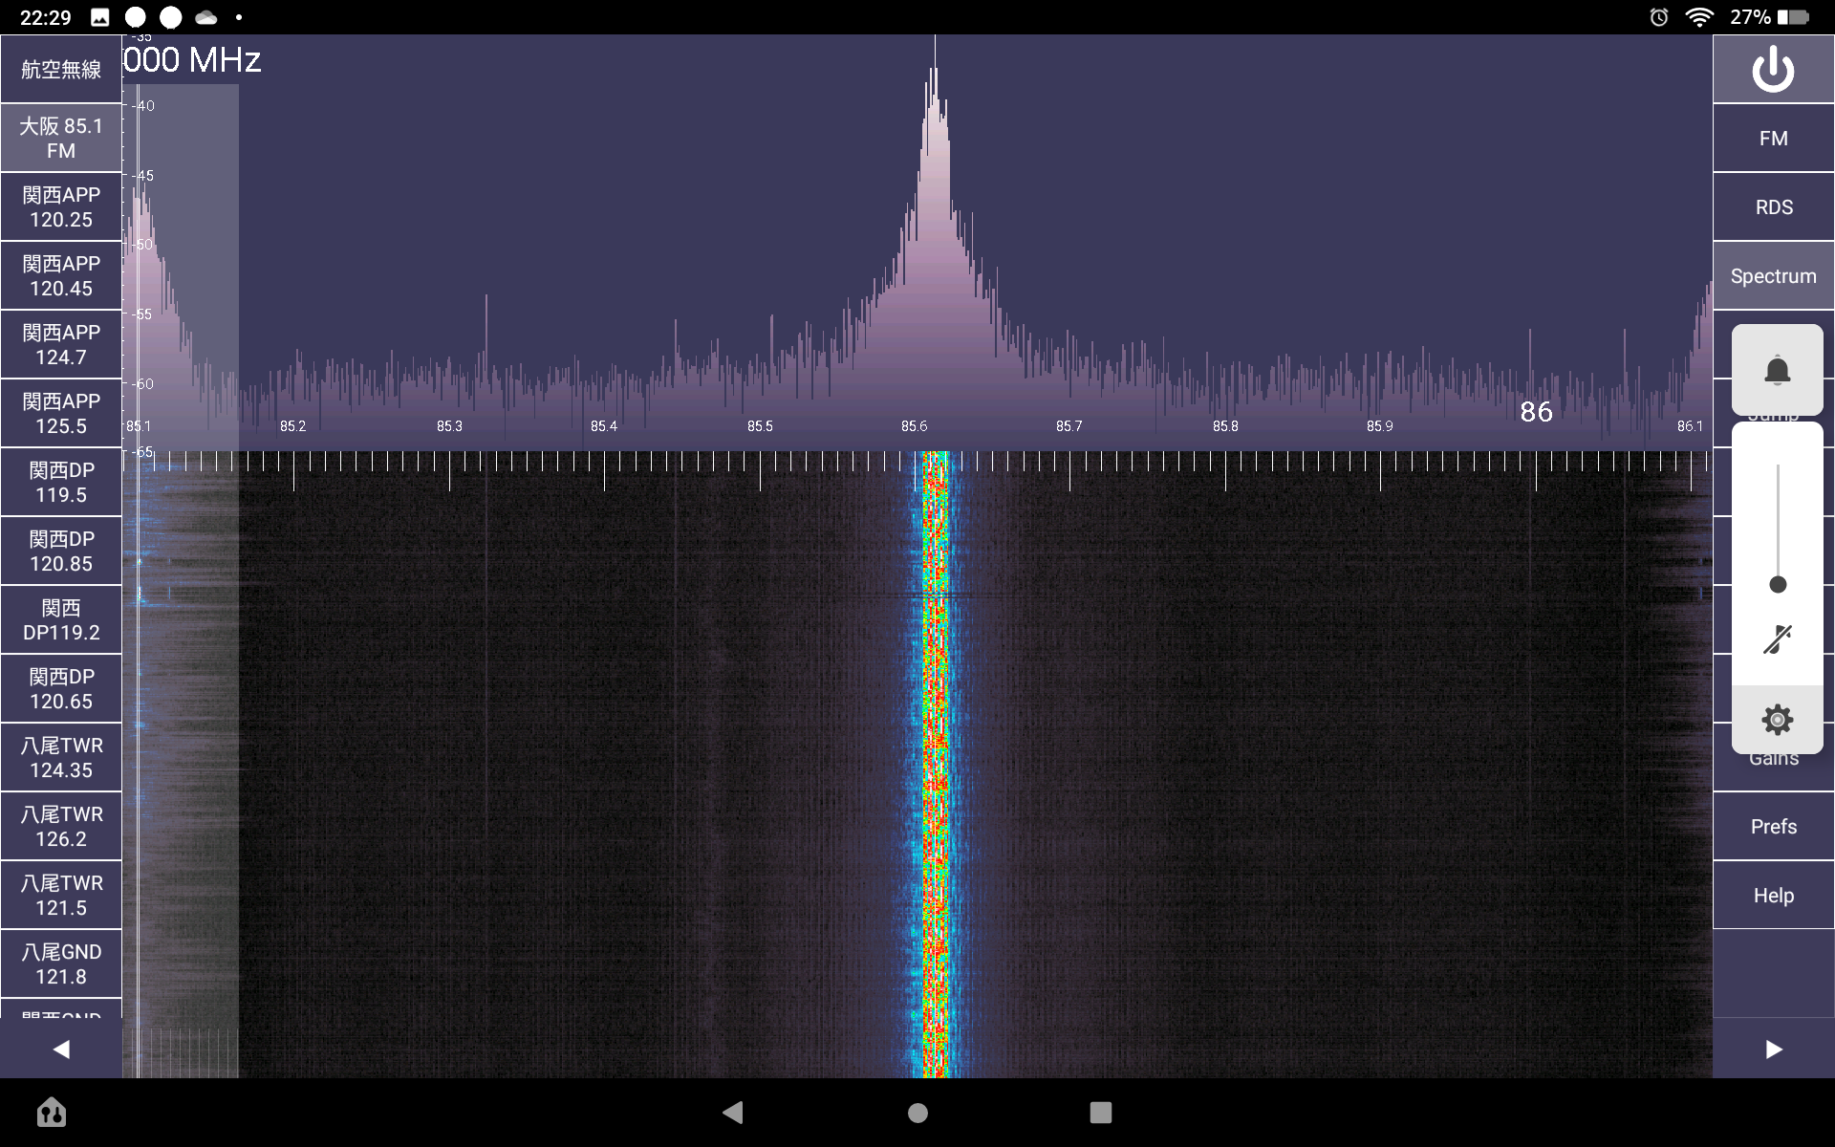Tap the bottom-left assistant app icon
The width and height of the screenshot is (1835, 1147).
52,1112
